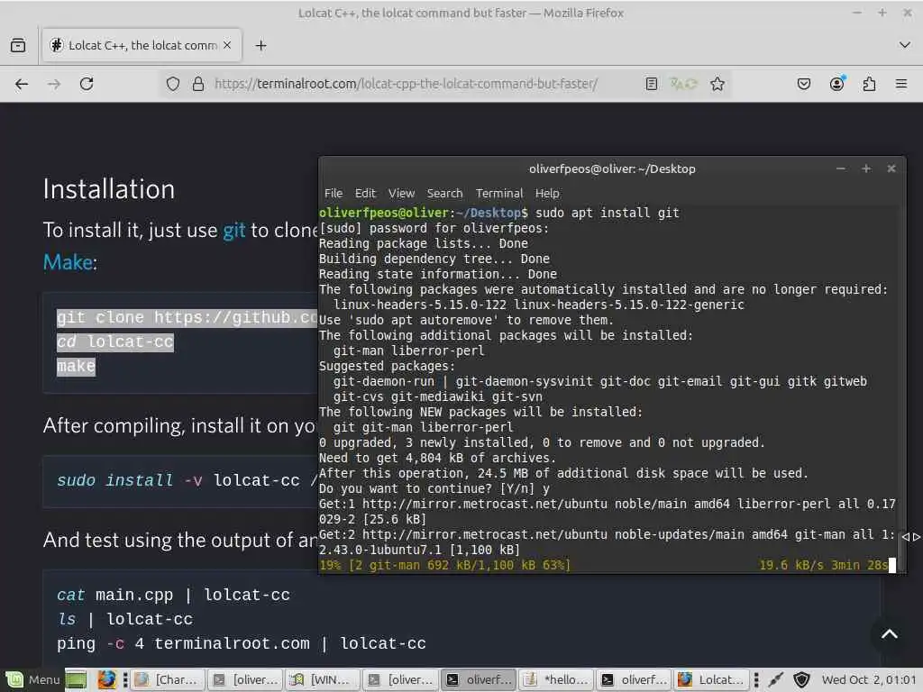Switch to the '[WIN...' taskbar window
This screenshot has height=692, width=923.
click(x=322, y=679)
